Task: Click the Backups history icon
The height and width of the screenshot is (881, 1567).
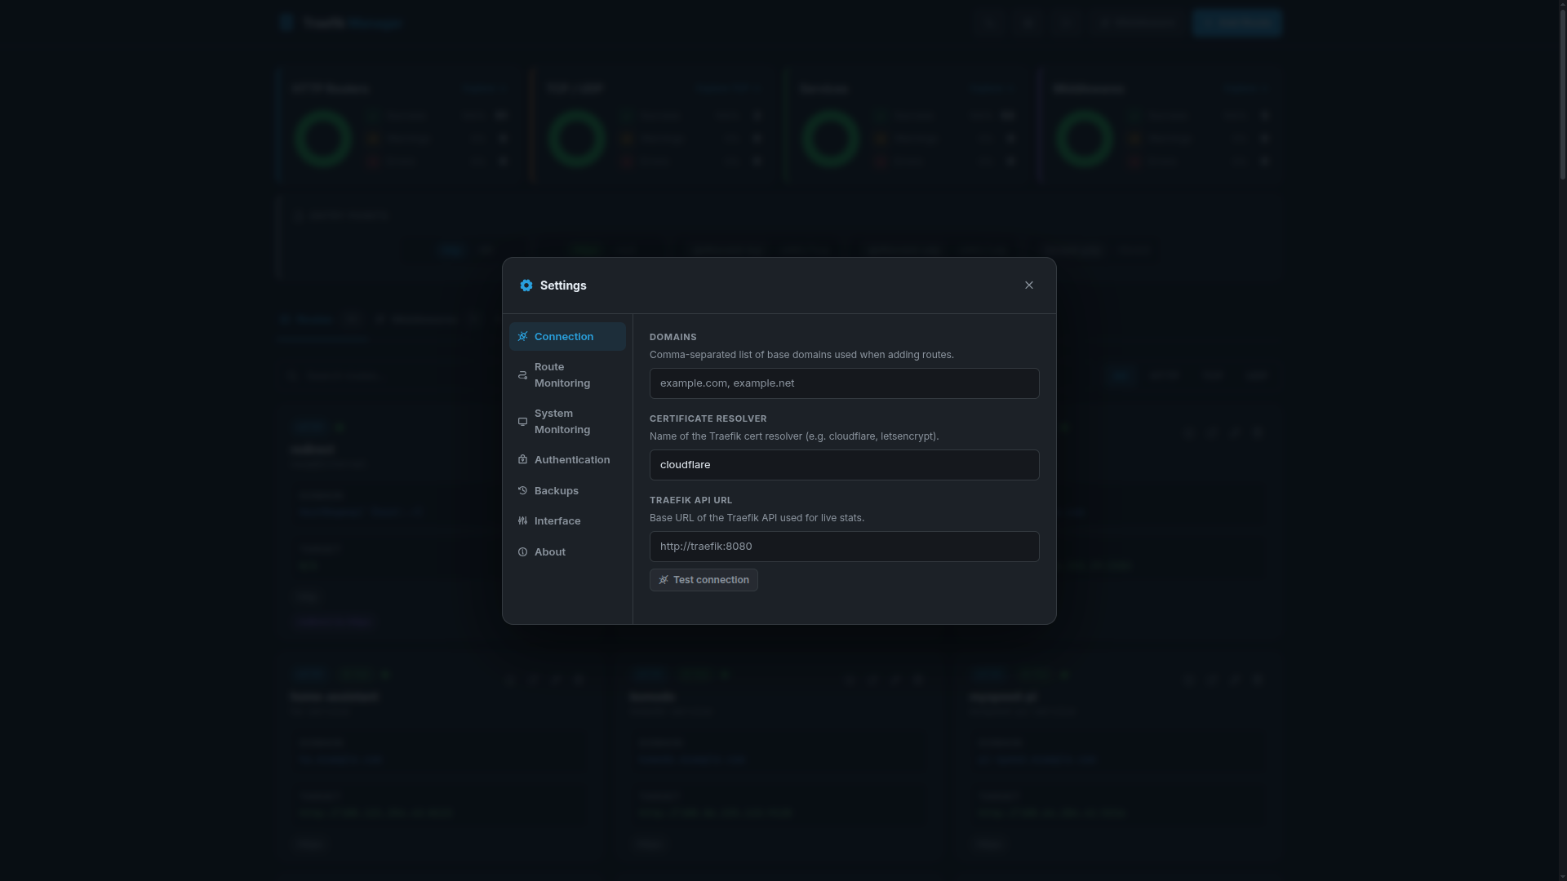Action: [523, 490]
